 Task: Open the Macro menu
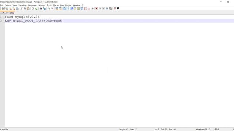coord(56,5)
